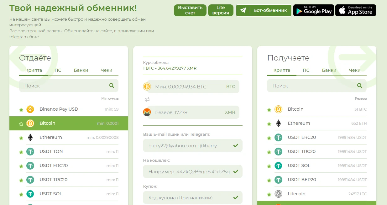This screenshot has width=387, height=205.
Task: Click the Litecoin icon in Получаете list
Action: (x=278, y=194)
